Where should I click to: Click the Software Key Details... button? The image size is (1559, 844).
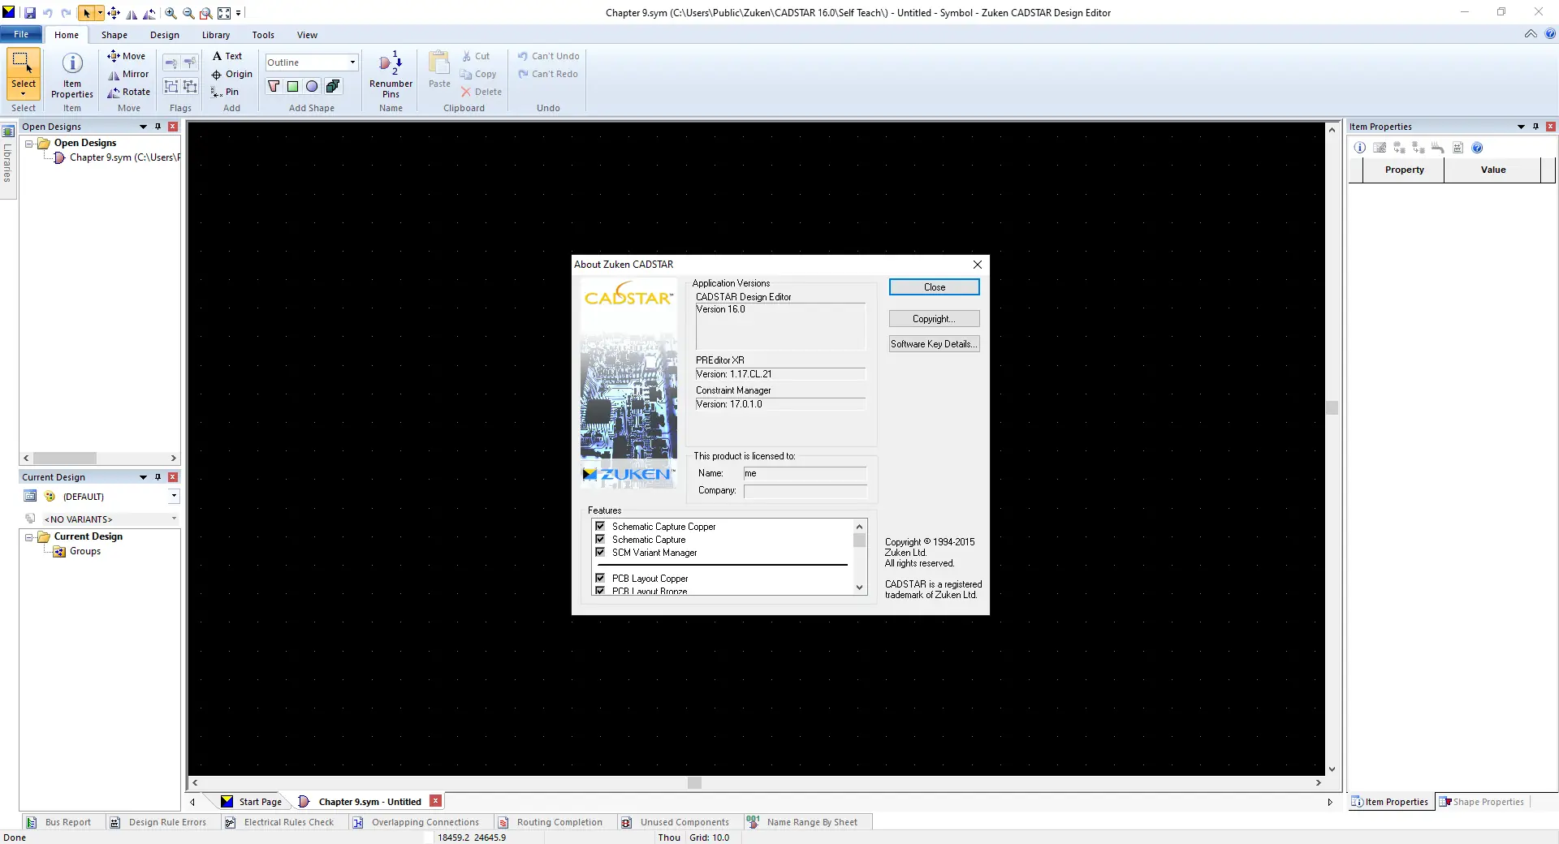point(935,344)
